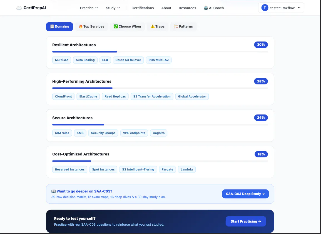Click the Cognito chip

(159, 133)
